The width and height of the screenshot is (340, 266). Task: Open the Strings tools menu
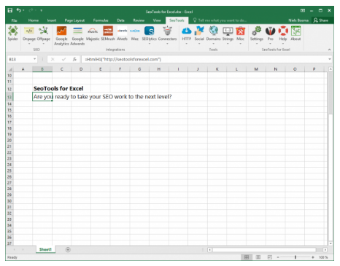tap(228, 34)
